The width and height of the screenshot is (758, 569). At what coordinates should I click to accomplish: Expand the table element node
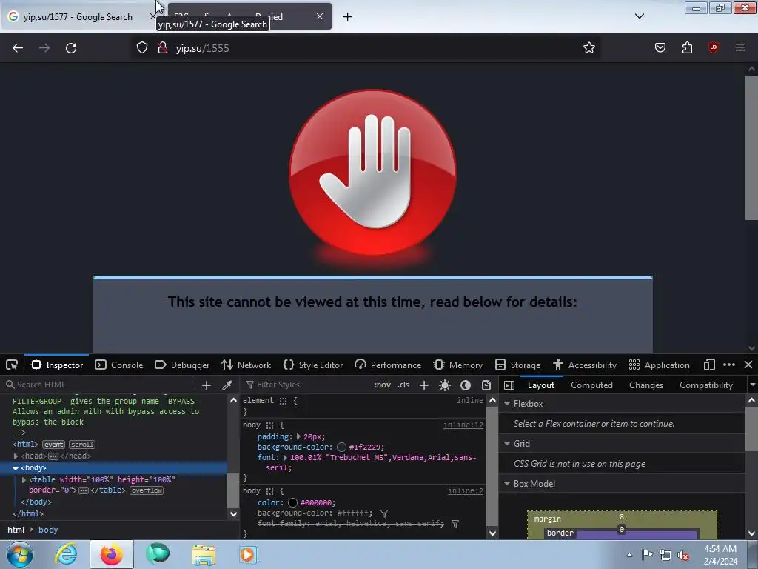click(24, 480)
